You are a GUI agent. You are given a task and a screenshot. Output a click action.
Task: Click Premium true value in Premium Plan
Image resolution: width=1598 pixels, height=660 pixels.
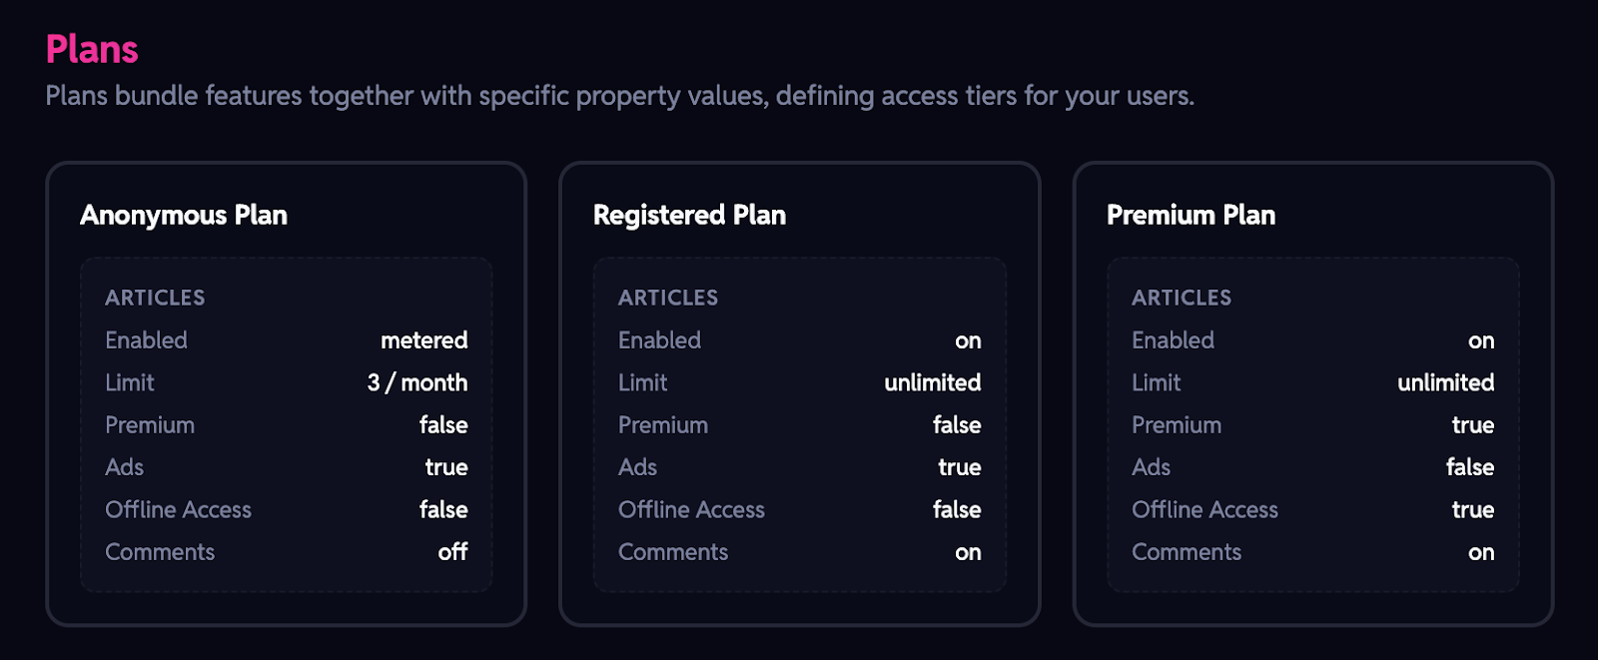[1472, 425]
